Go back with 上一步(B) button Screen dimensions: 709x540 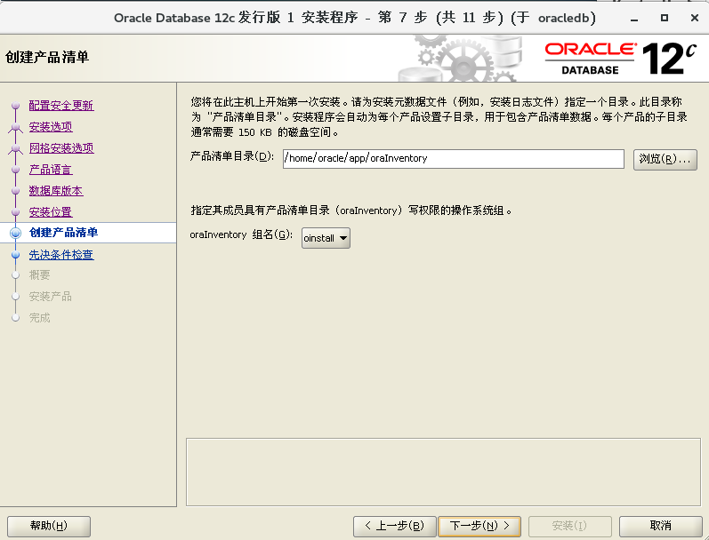394,526
